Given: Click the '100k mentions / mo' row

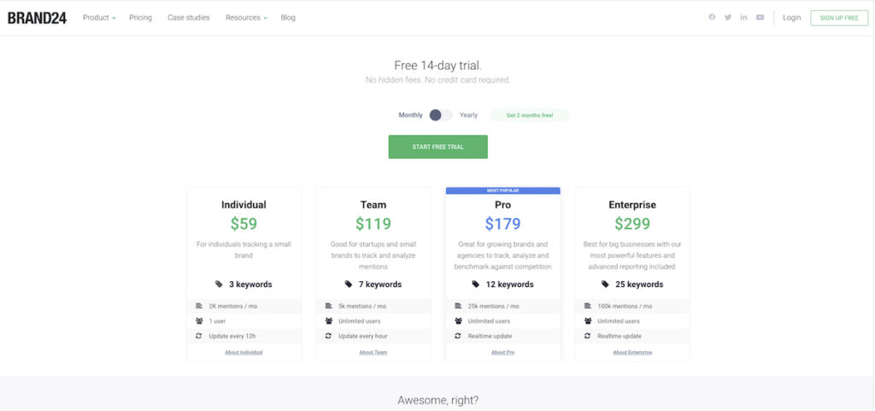Looking at the screenshot, I should [632, 306].
